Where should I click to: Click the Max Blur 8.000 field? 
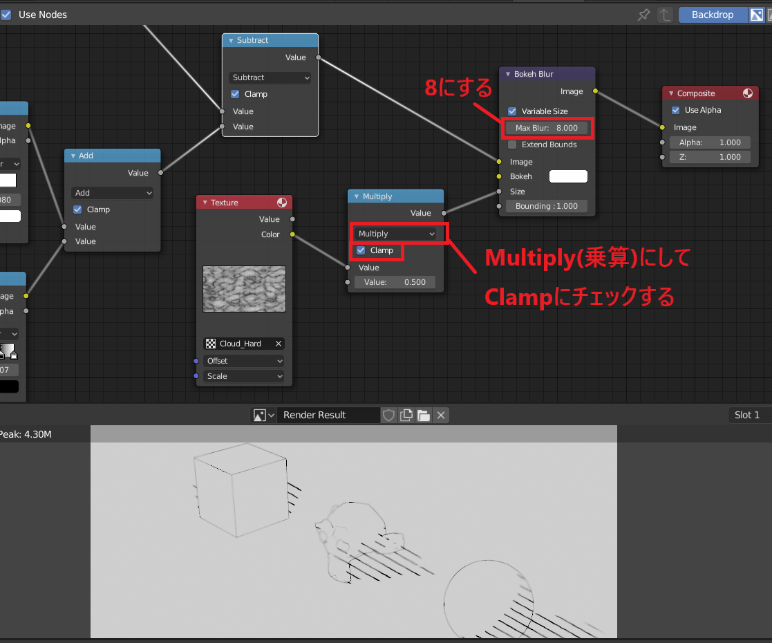(x=547, y=128)
